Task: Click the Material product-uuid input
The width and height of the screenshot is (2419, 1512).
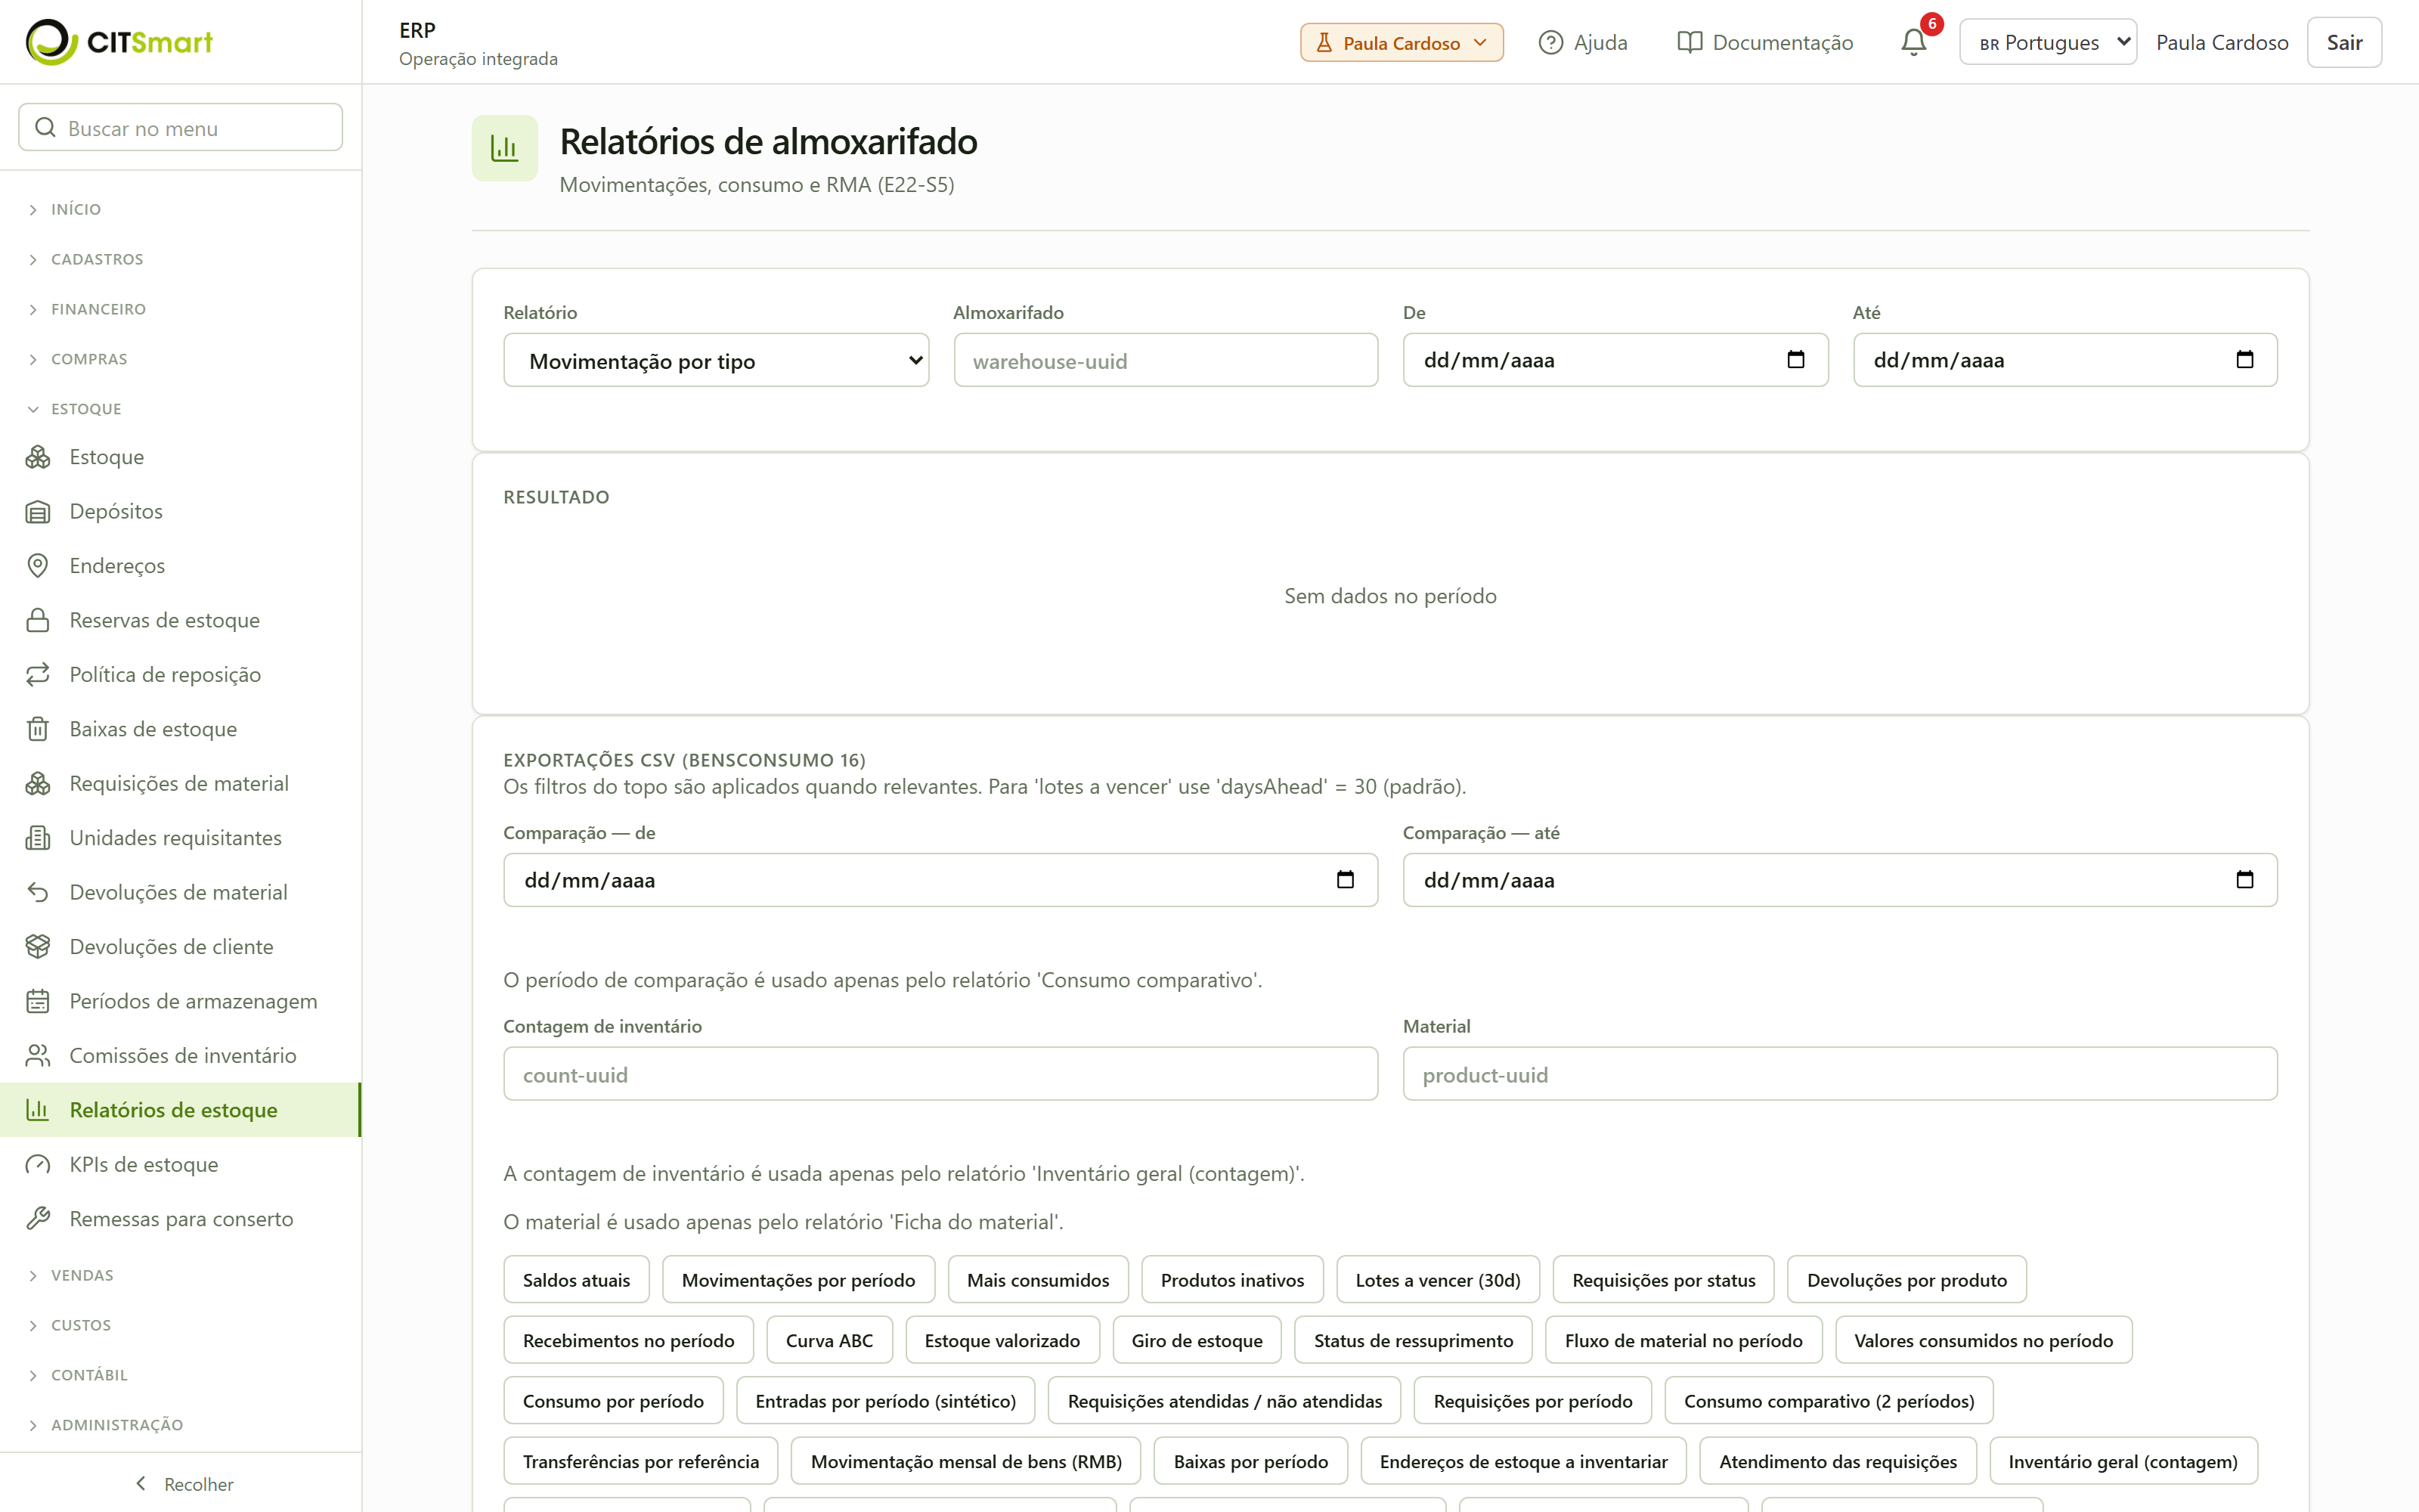Action: click(1840, 1074)
